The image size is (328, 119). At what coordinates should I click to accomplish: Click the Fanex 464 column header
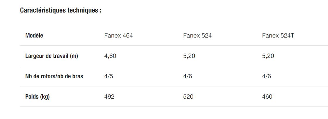click(118, 35)
